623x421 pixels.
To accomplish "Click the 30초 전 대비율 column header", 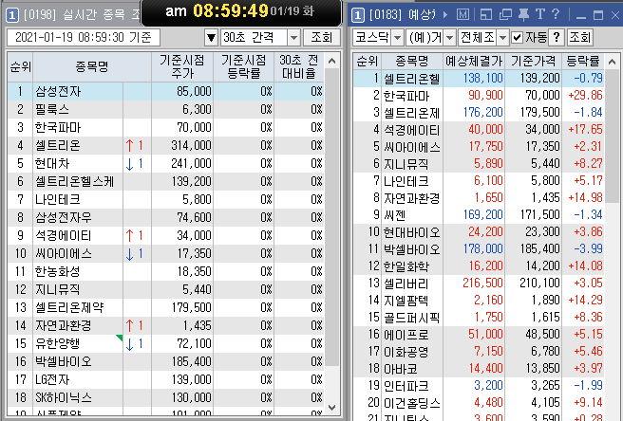I will (x=299, y=66).
